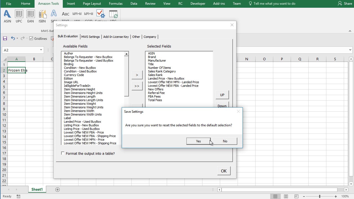Click No in Save Settings dialog
This screenshot has width=354, height=199.
click(x=225, y=141)
